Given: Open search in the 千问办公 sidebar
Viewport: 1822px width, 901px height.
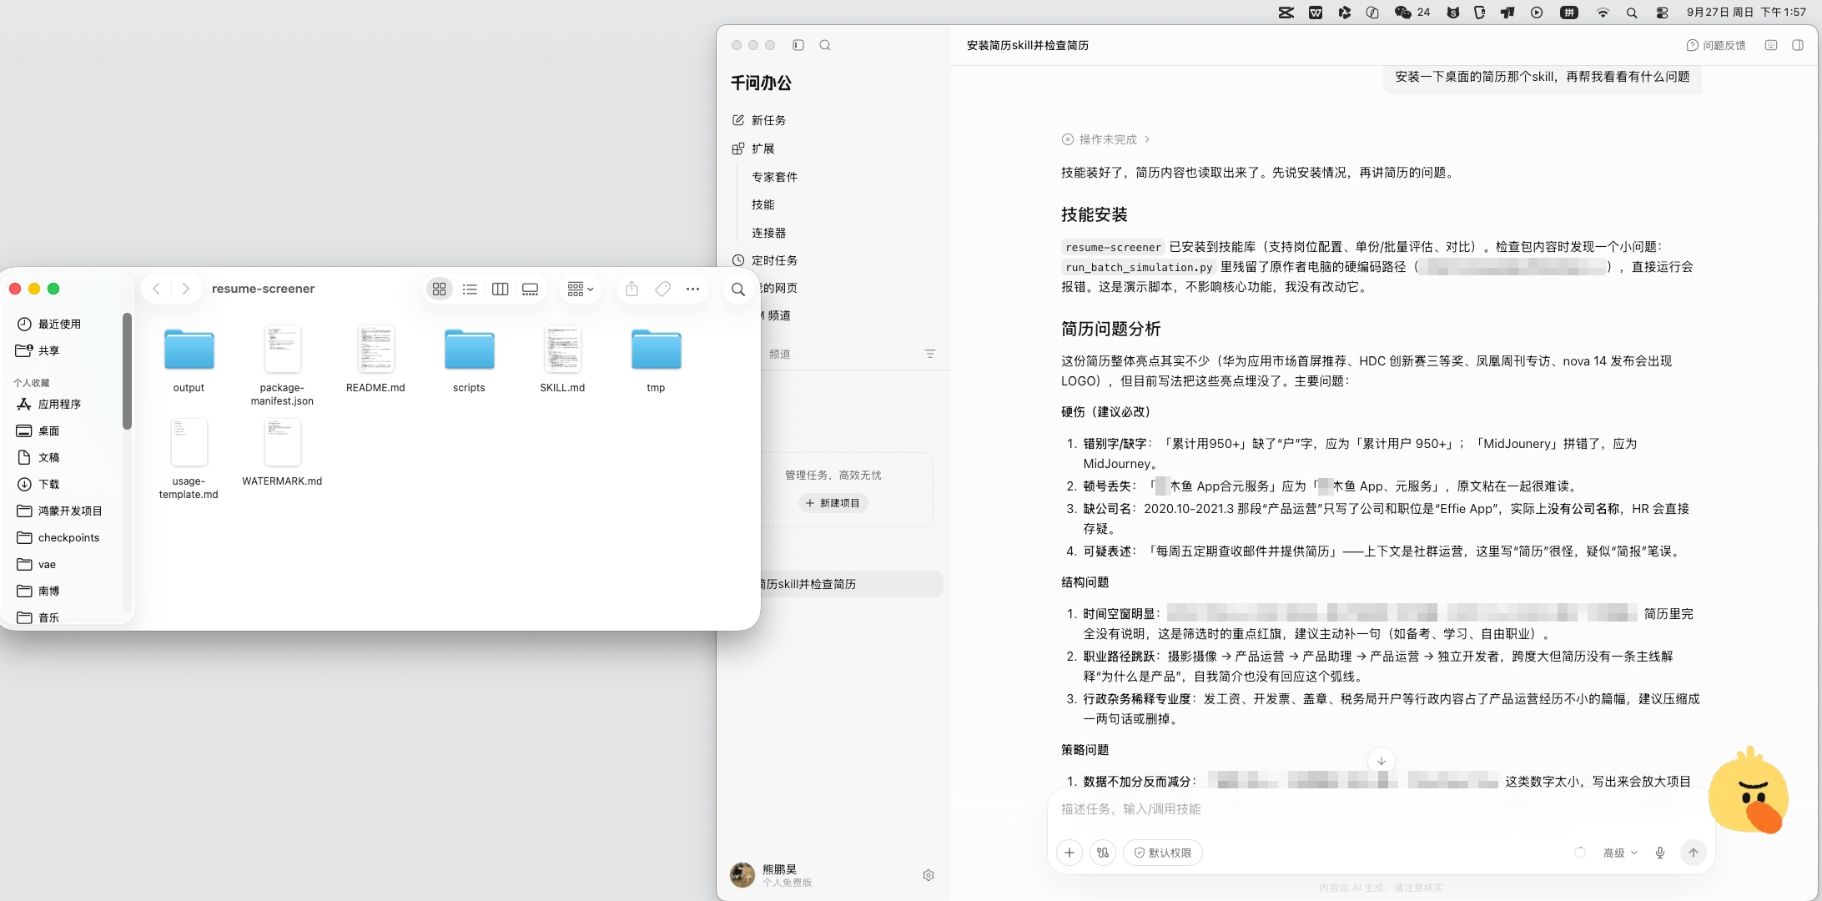Looking at the screenshot, I should pyautogui.click(x=825, y=45).
